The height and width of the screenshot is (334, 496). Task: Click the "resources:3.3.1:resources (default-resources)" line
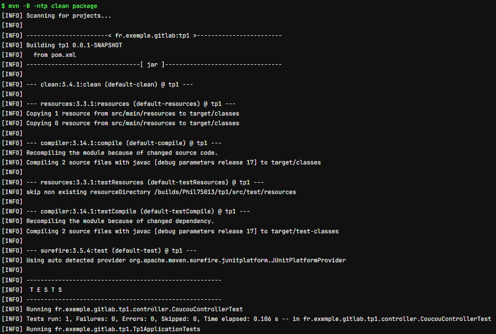pyautogui.click(x=131, y=104)
